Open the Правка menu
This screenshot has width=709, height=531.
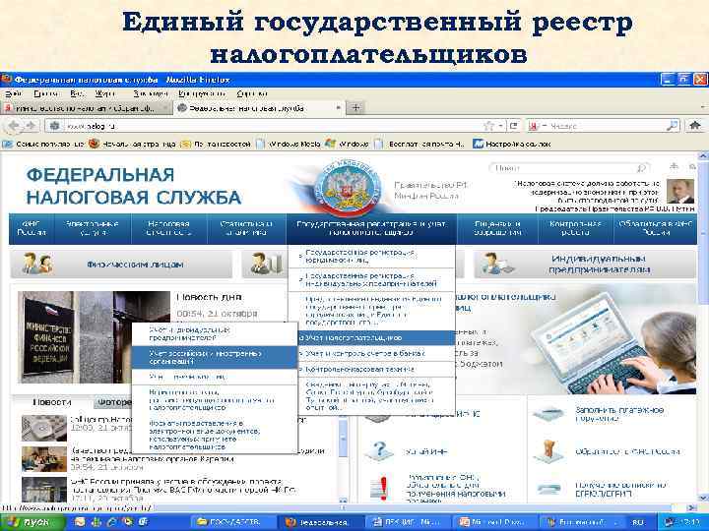coord(46,94)
